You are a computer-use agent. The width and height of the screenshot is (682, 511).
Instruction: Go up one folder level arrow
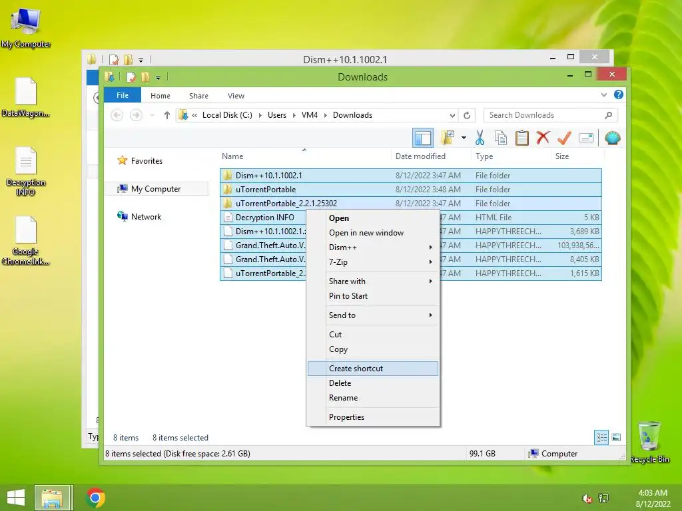coord(167,115)
